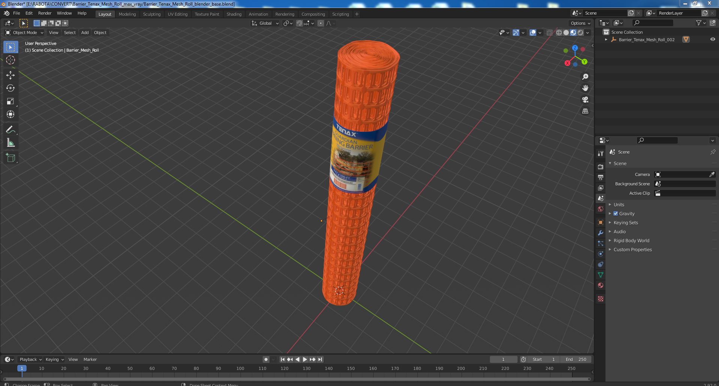Open the File menu
This screenshot has width=719, height=386.
[x=16, y=13]
